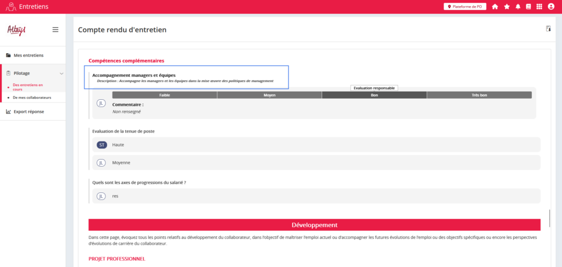Open notifications bell icon
Viewport: 562px width, 267px height.
click(x=518, y=7)
